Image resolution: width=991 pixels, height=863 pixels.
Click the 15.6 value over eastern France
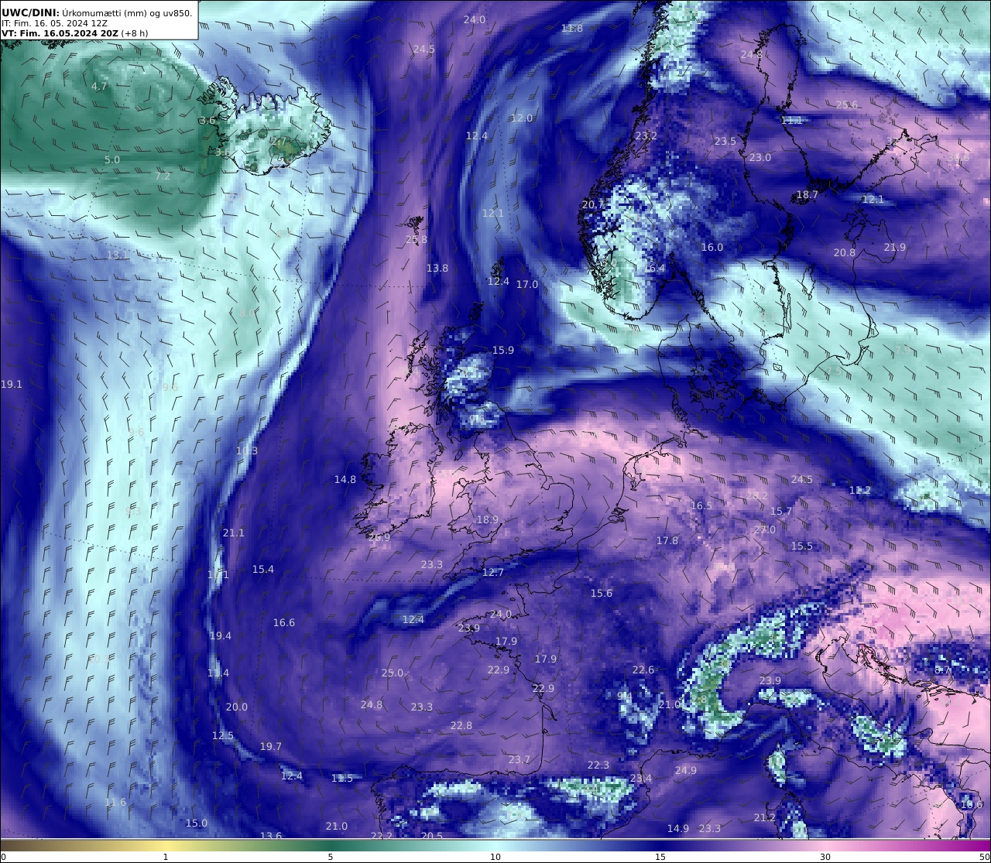coord(602,593)
